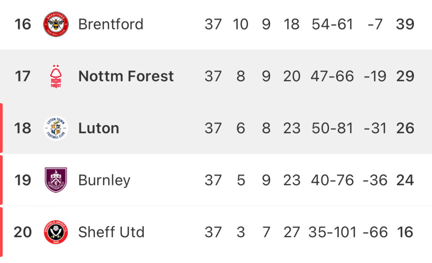Go to Sheff Utd team name
Viewport: 432px width, 263px height.
coord(111,232)
